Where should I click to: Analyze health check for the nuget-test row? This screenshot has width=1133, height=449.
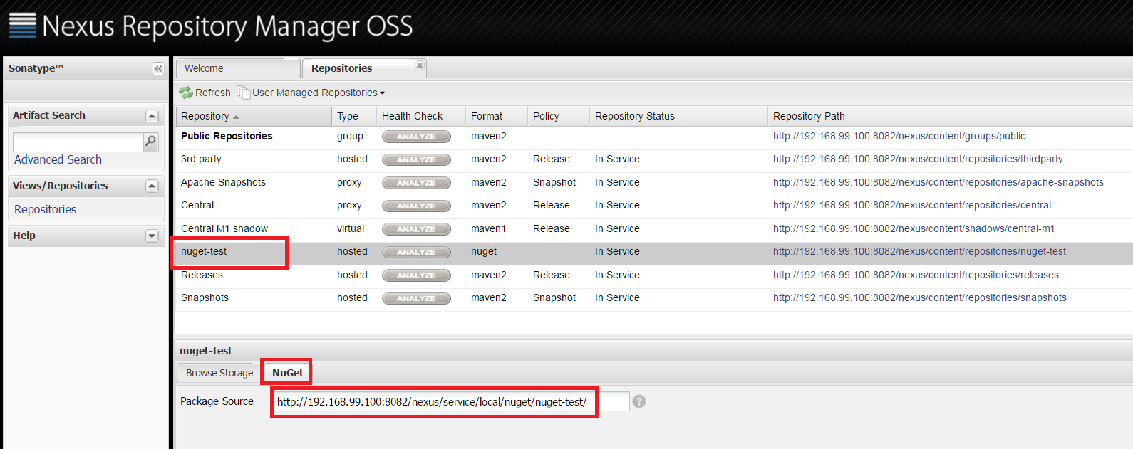[416, 252]
